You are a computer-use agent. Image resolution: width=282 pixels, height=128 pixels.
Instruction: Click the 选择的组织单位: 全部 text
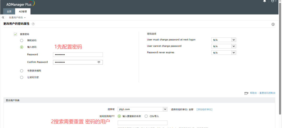click(x=182, y=109)
